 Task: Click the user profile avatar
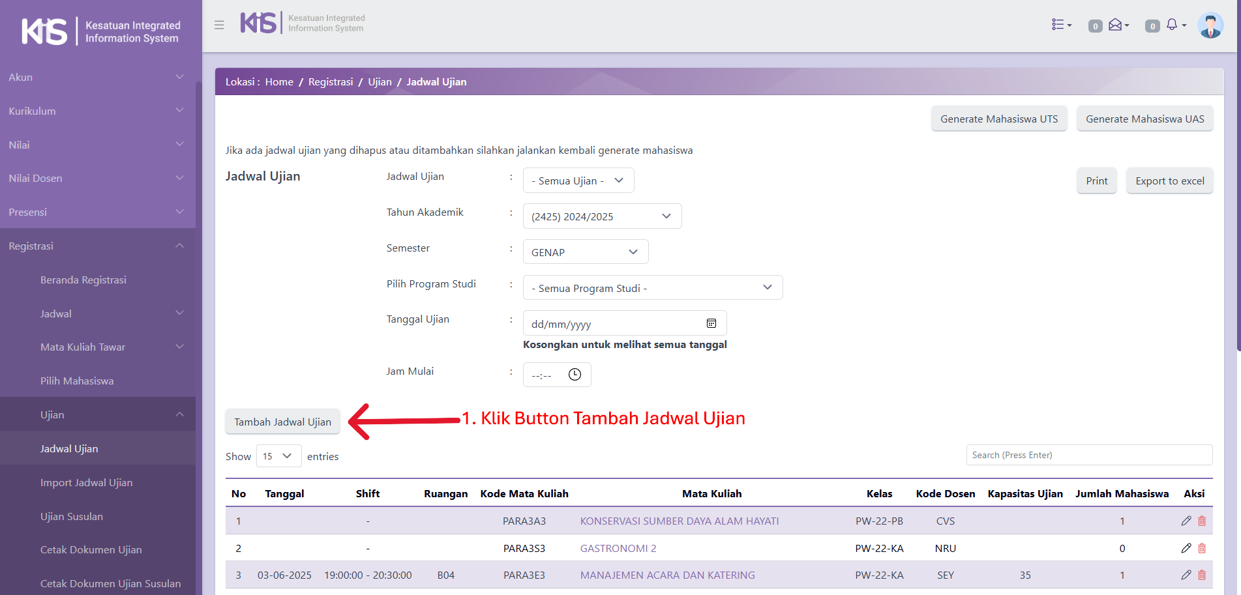1210,25
